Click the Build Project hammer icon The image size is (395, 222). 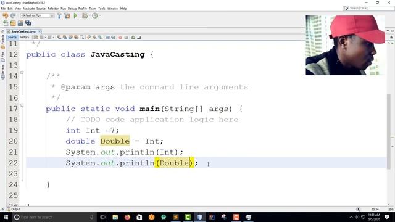59,15
